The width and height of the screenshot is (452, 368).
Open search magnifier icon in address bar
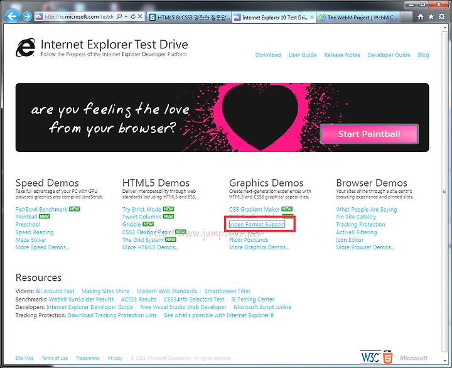point(119,17)
